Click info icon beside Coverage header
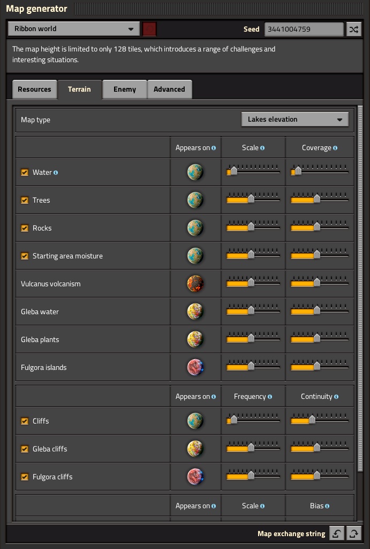The width and height of the screenshot is (370, 549). click(x=335, y=148)
